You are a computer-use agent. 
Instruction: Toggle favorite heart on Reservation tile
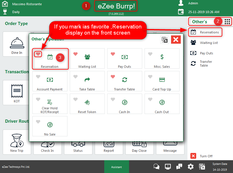click(38, 54)
